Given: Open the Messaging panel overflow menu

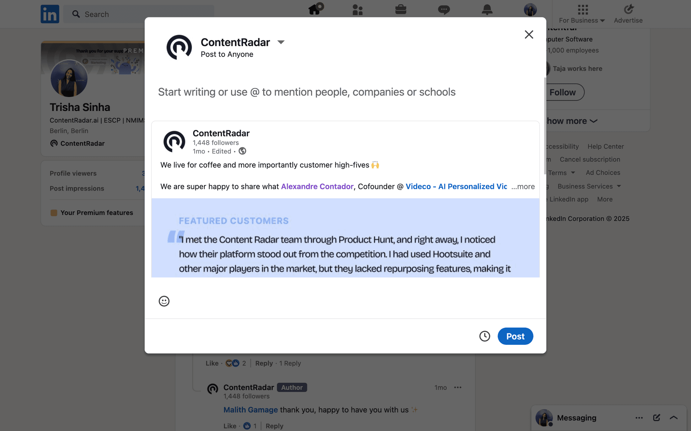Looking at the screenshot, I should point(639,418).
